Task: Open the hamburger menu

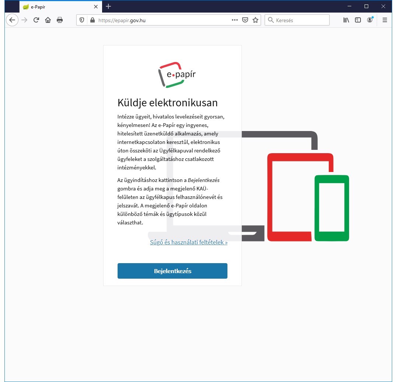Action: tap(384, 20)
